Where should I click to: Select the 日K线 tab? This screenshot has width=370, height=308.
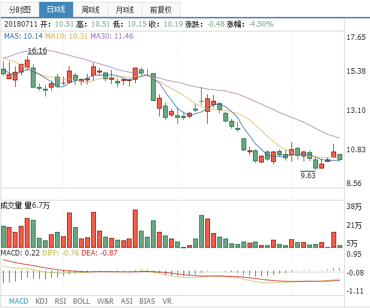[x=56, y=10]
